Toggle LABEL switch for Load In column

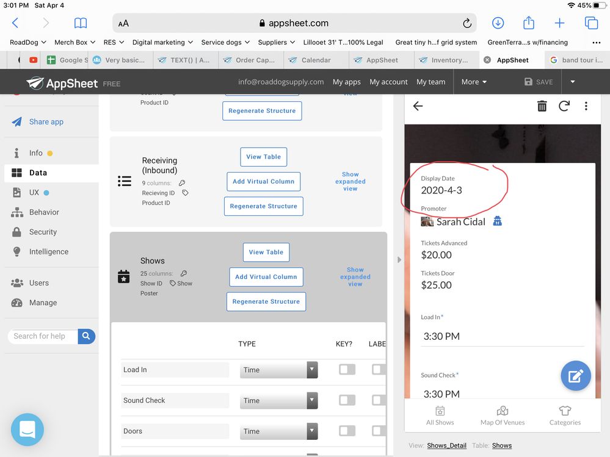(379, 369)
